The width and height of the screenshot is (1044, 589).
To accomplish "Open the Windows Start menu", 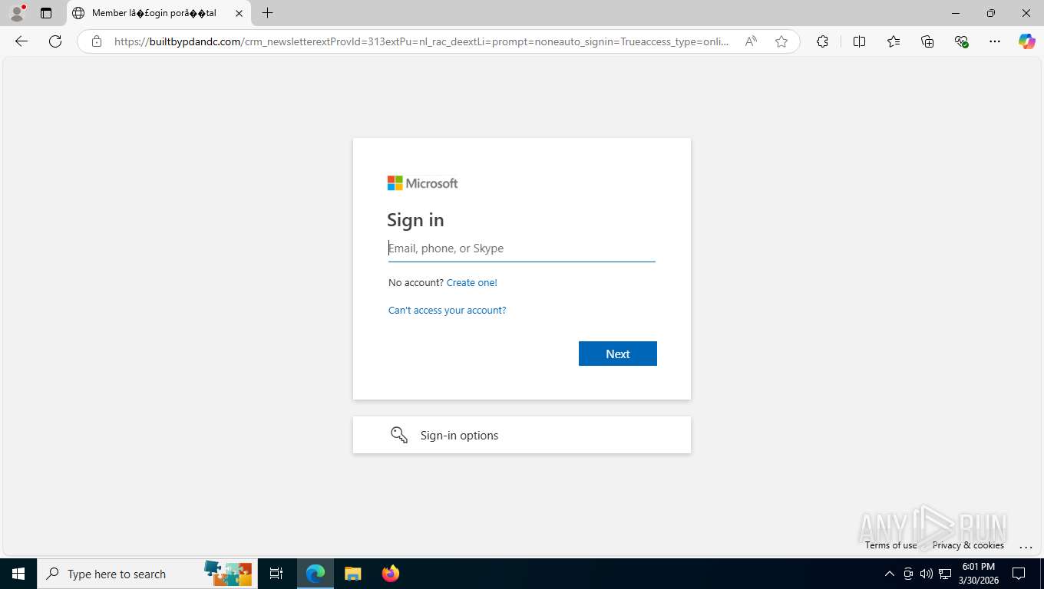I will coord(18,574).
